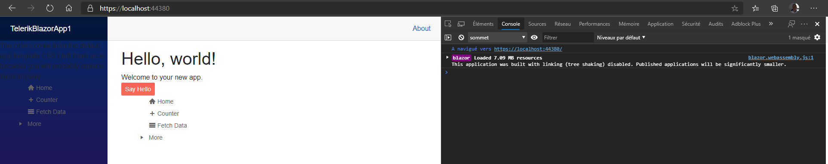Click the Say Hello button

(138, 89)
